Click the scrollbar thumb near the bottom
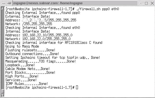The height and width of the screenshot is (98, 155). [x=3, y=91]
